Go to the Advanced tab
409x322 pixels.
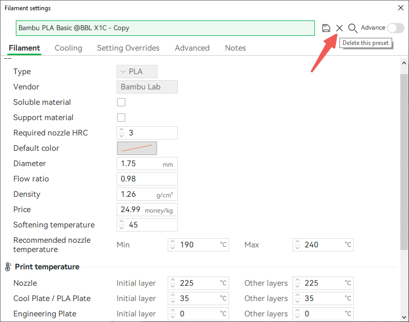pos(192,48)
